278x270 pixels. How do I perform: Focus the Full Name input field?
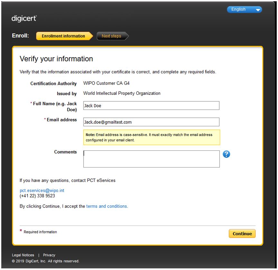click(x=151, y=106)
